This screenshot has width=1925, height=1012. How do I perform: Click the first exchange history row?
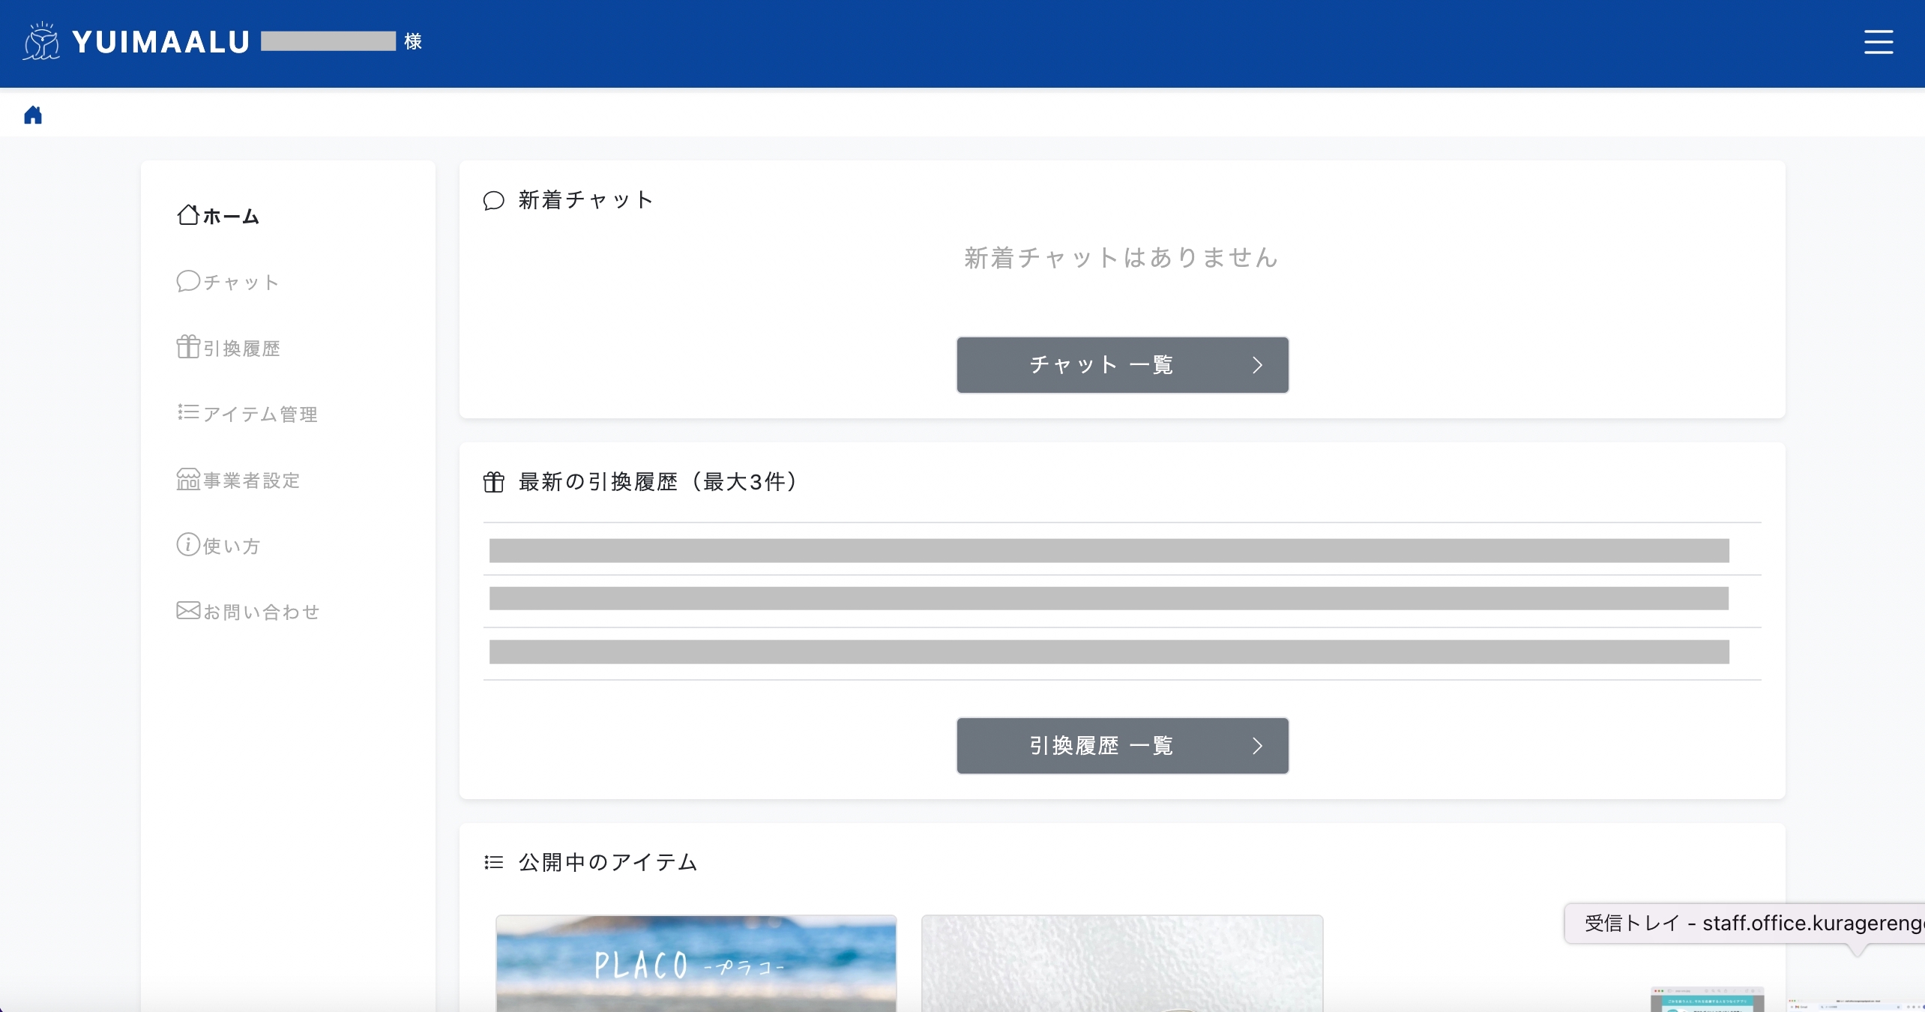1109,550
